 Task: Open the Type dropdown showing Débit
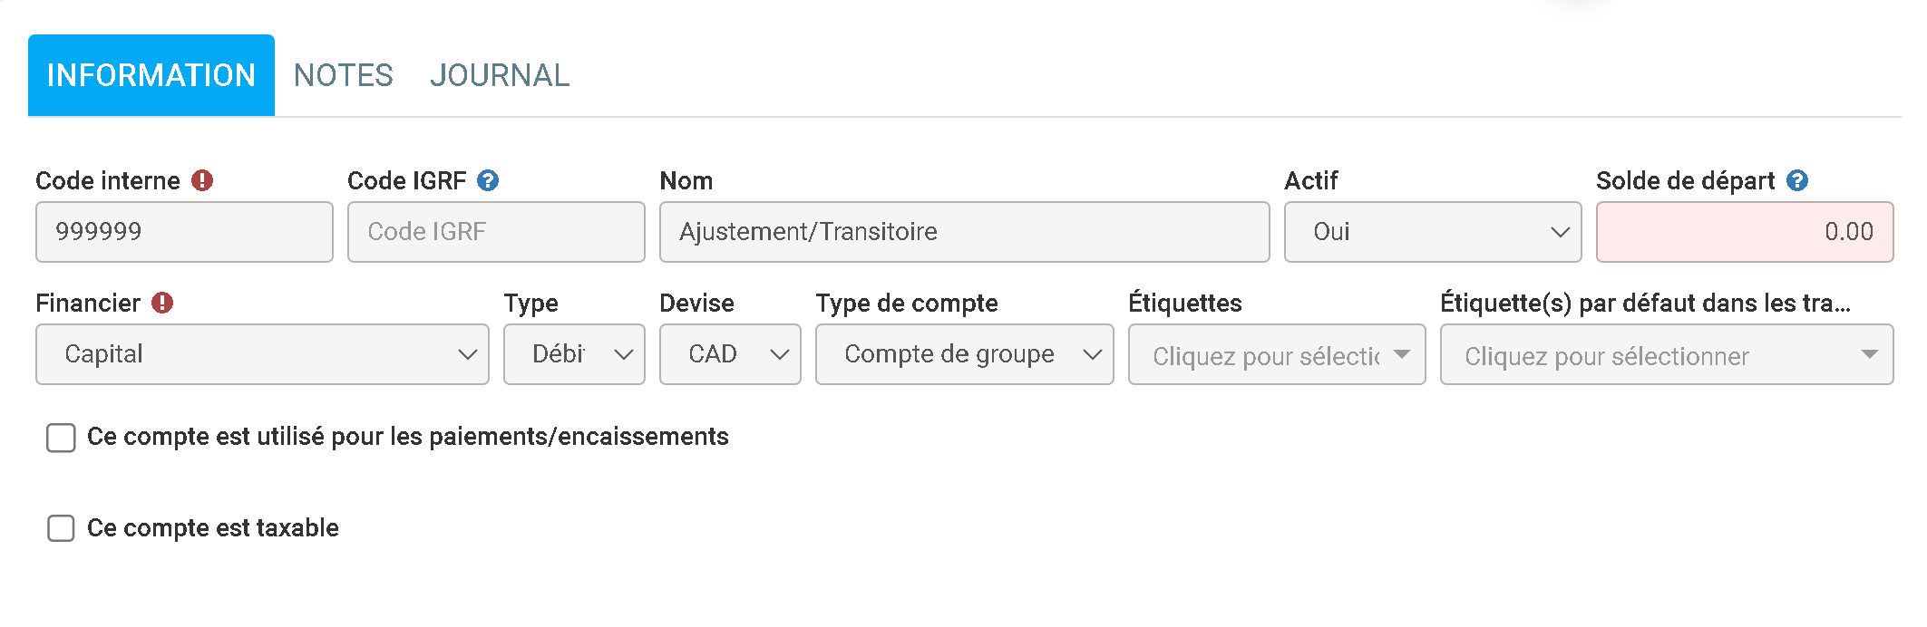[x=573, y=354]
